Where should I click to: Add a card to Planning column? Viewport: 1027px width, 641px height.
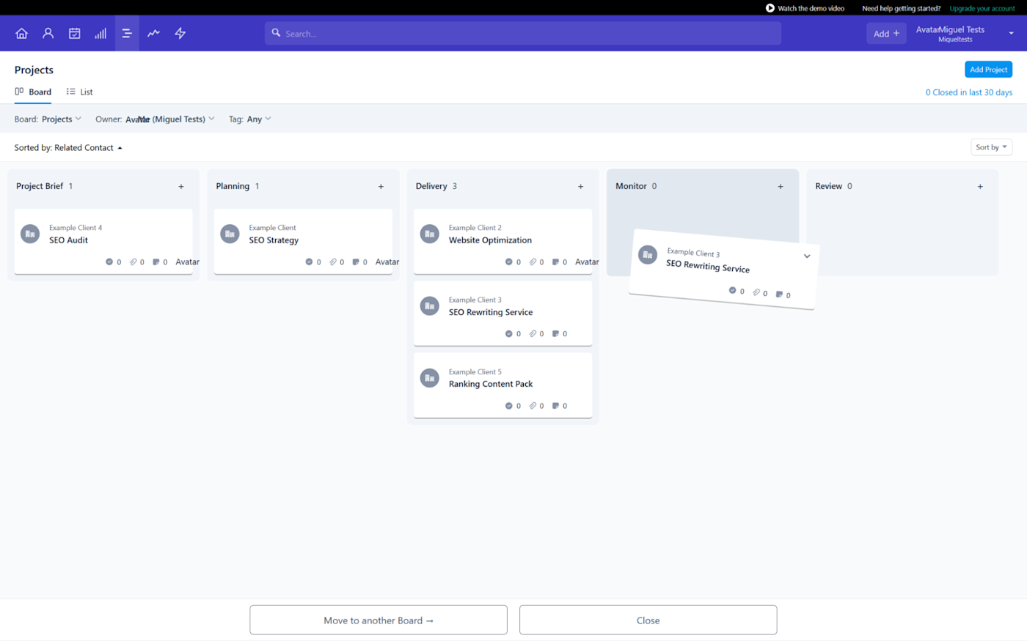pyautogui.click(x=381, y=187)
